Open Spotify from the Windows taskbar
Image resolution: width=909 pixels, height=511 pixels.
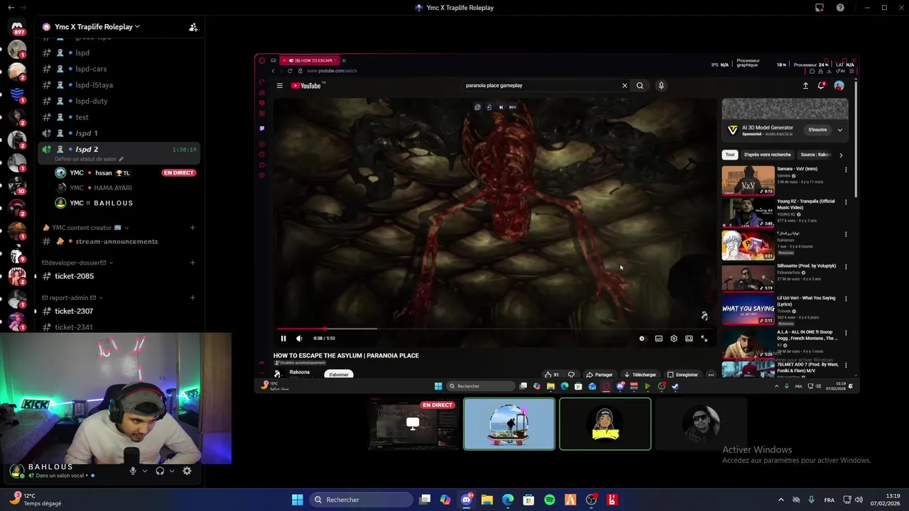[550, 500]
